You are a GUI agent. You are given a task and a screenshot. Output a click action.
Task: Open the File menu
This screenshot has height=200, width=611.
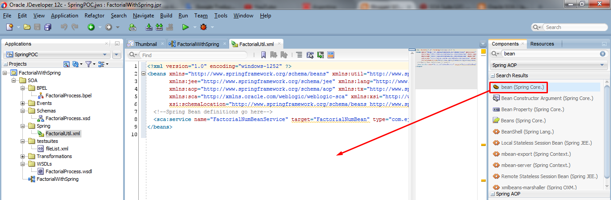pyautogui.click(x=7, y=15)
